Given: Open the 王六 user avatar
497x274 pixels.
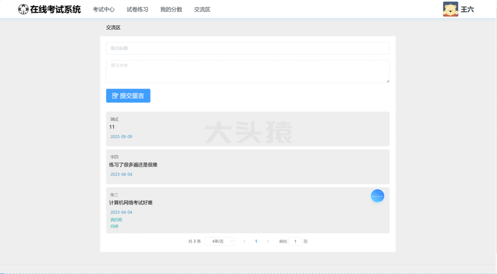Looking at the screenshot, I should 450,9.
